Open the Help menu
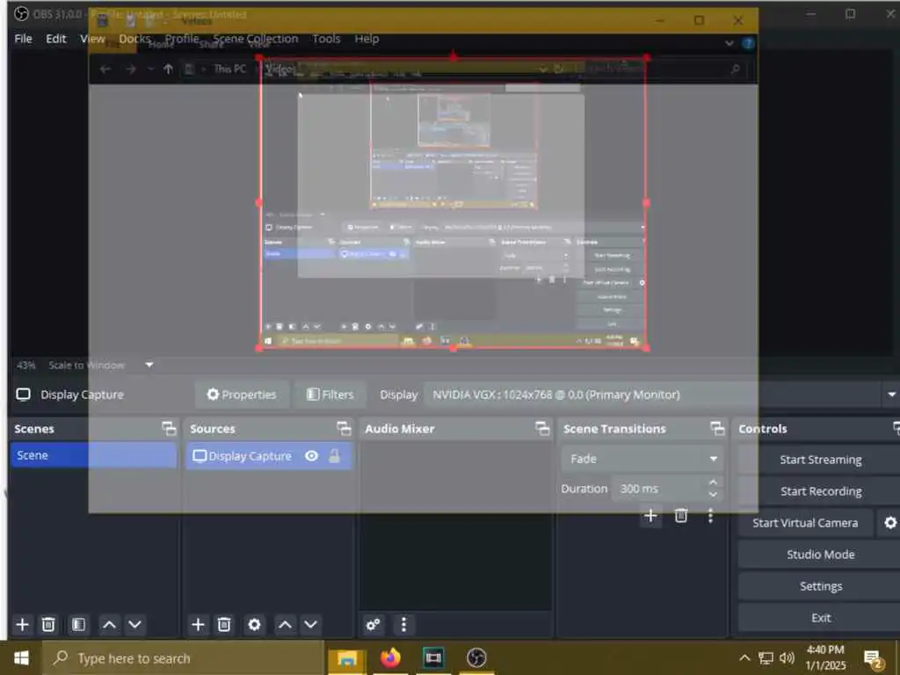This screenshot has height=675, width=900. point(367,39)
